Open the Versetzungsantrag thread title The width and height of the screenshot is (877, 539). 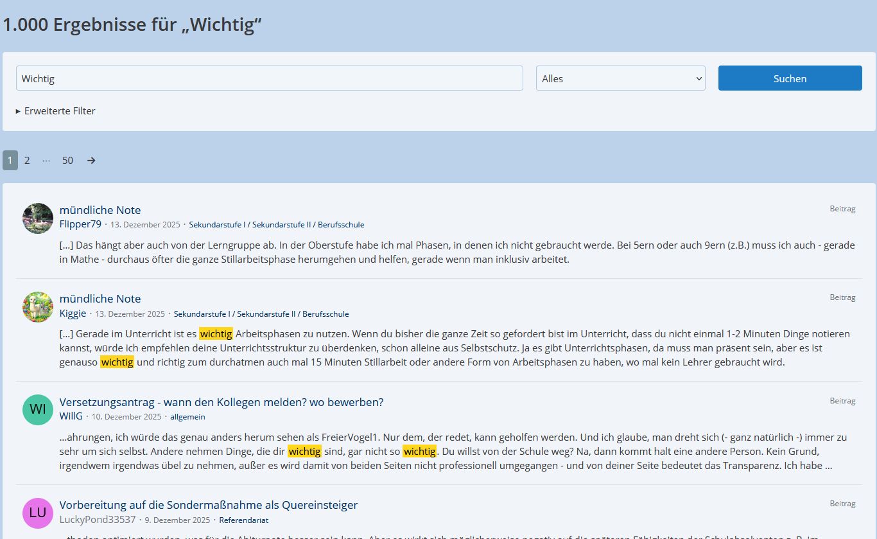pos(221,402)
